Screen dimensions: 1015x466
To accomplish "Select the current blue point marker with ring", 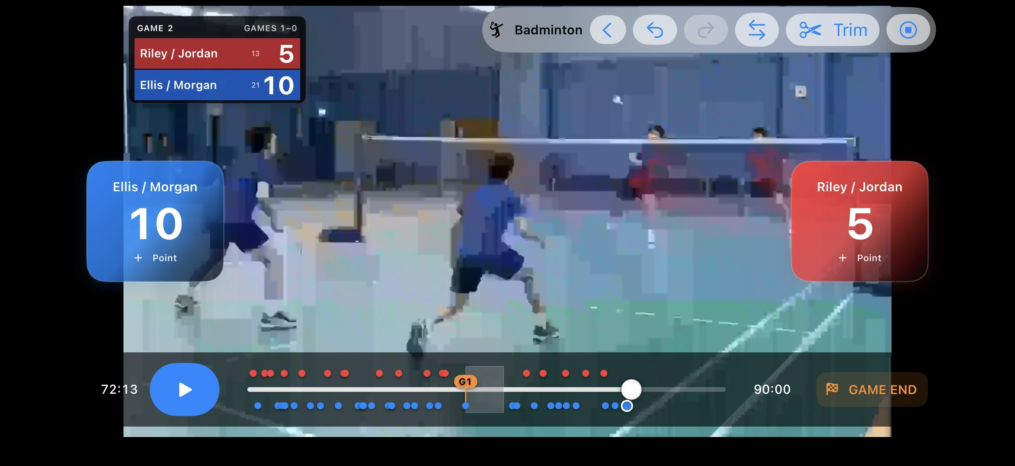I will click(x=626, y=406).
